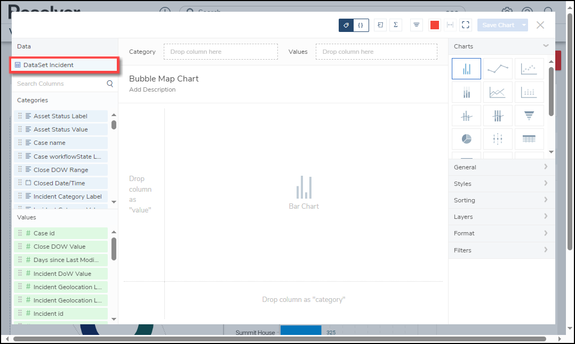Image resolution: width=575 pixels, height=344 pixels.
Task: Expand the Filters settings section
Action: click(501, 250)
